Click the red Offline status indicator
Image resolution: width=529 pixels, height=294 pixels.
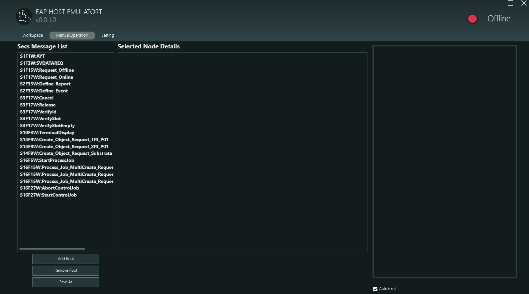[472, 19]
